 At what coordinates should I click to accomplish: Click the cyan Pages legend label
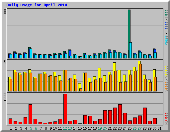166,40
